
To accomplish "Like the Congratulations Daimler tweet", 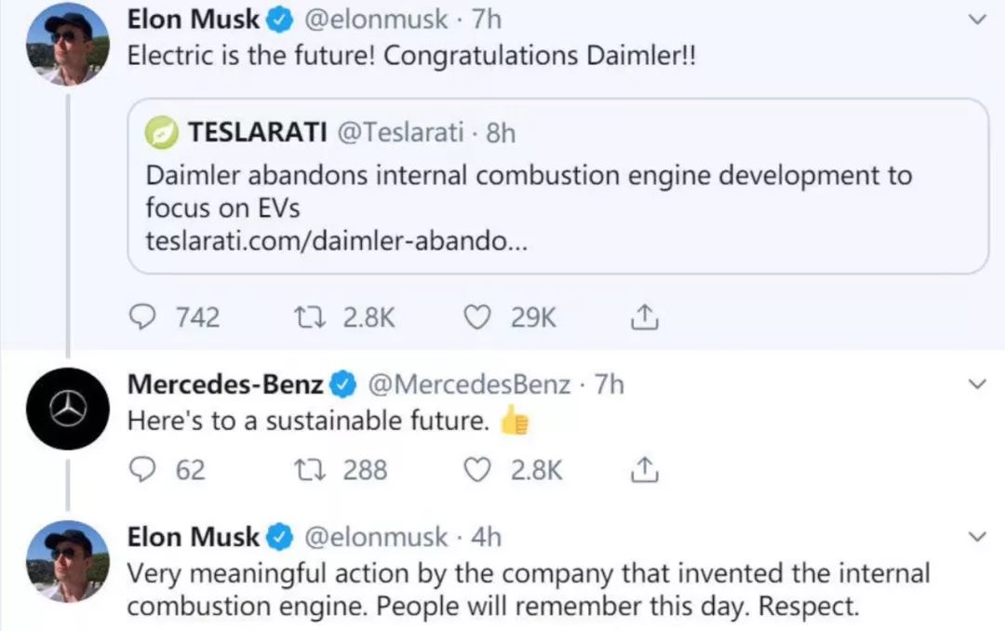I will click(477, 318).
